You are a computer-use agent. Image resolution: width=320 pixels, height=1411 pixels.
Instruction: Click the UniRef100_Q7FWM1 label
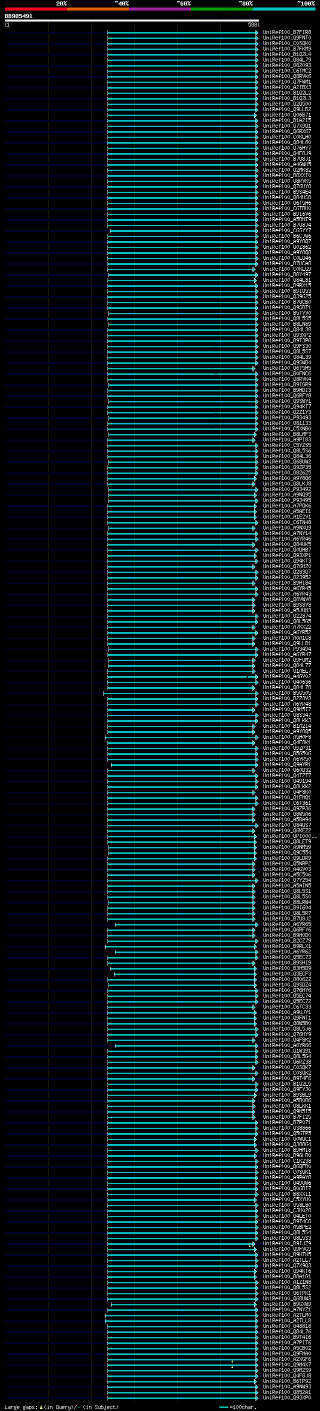[286, 82]
